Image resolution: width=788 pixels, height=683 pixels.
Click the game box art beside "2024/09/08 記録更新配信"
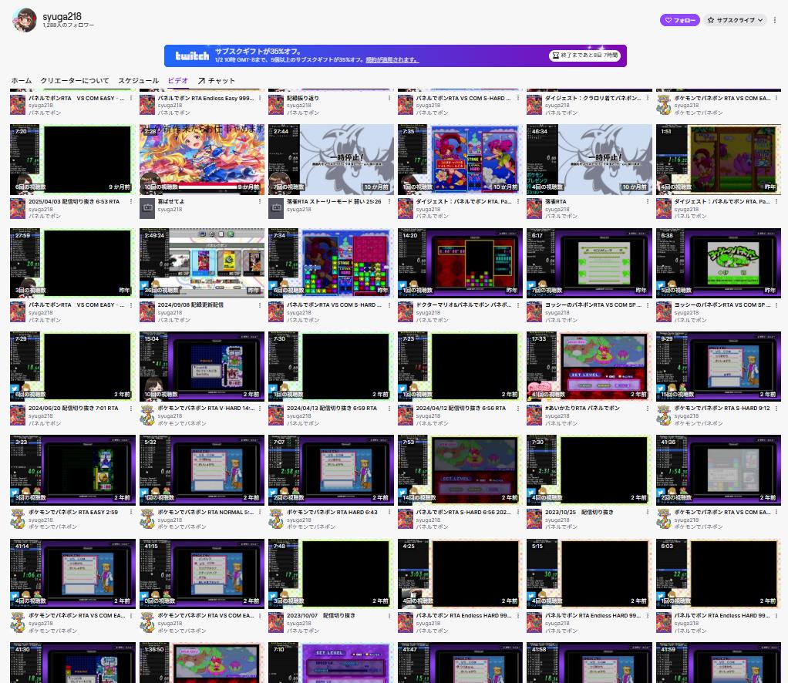click(x=146, y=311)
